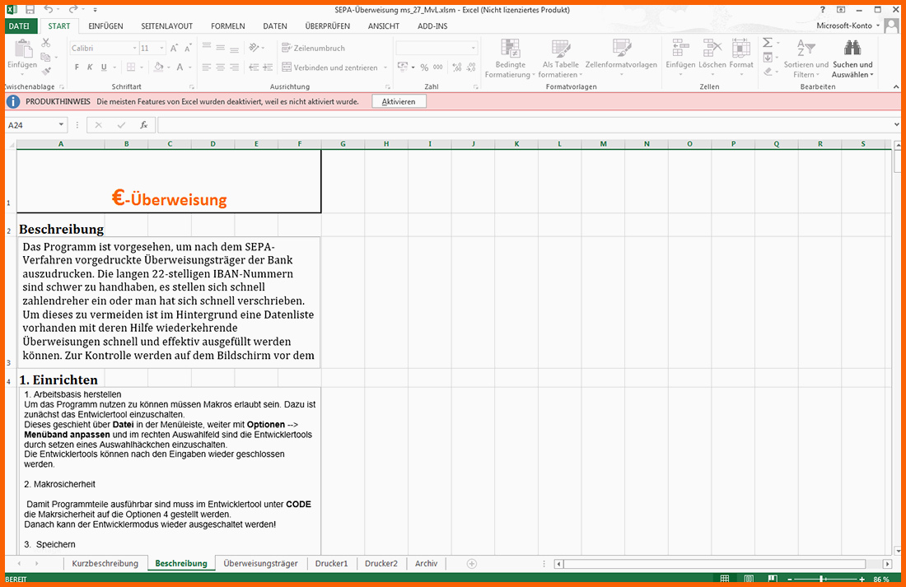Expand the formula bar with chevron
Viewport: 906px width, 587px height.
point(896,125)
